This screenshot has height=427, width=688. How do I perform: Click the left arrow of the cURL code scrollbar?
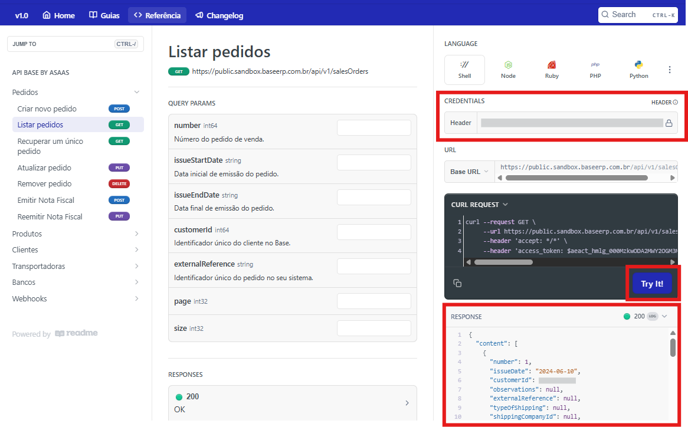coord(469,262)
